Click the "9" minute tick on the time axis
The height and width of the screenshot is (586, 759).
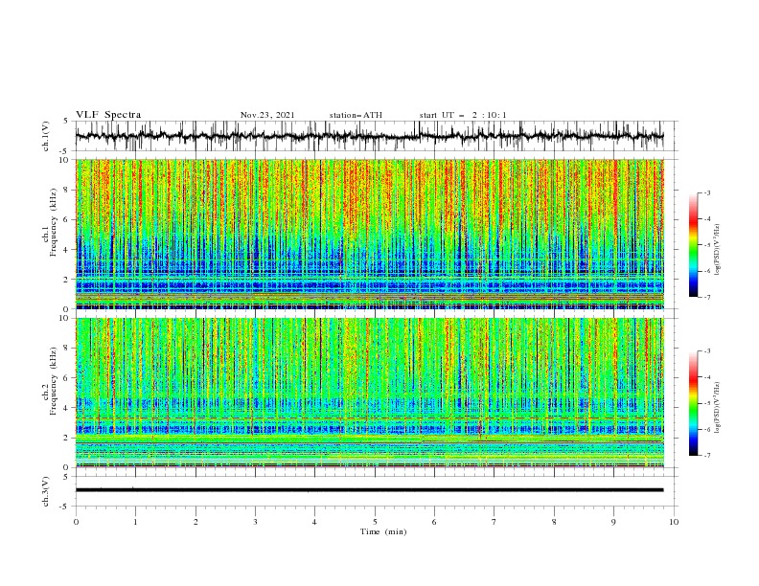click(x=613, y=522)
